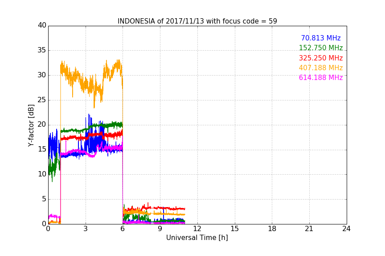Click the y-axis tick label 25
Screen dimensions: 385x256
pos(42,100)
